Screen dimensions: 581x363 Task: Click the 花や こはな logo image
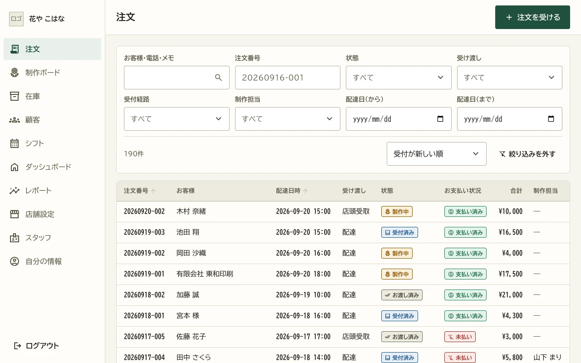click(x=16, y=19)
